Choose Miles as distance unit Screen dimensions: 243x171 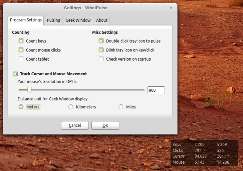121,107
